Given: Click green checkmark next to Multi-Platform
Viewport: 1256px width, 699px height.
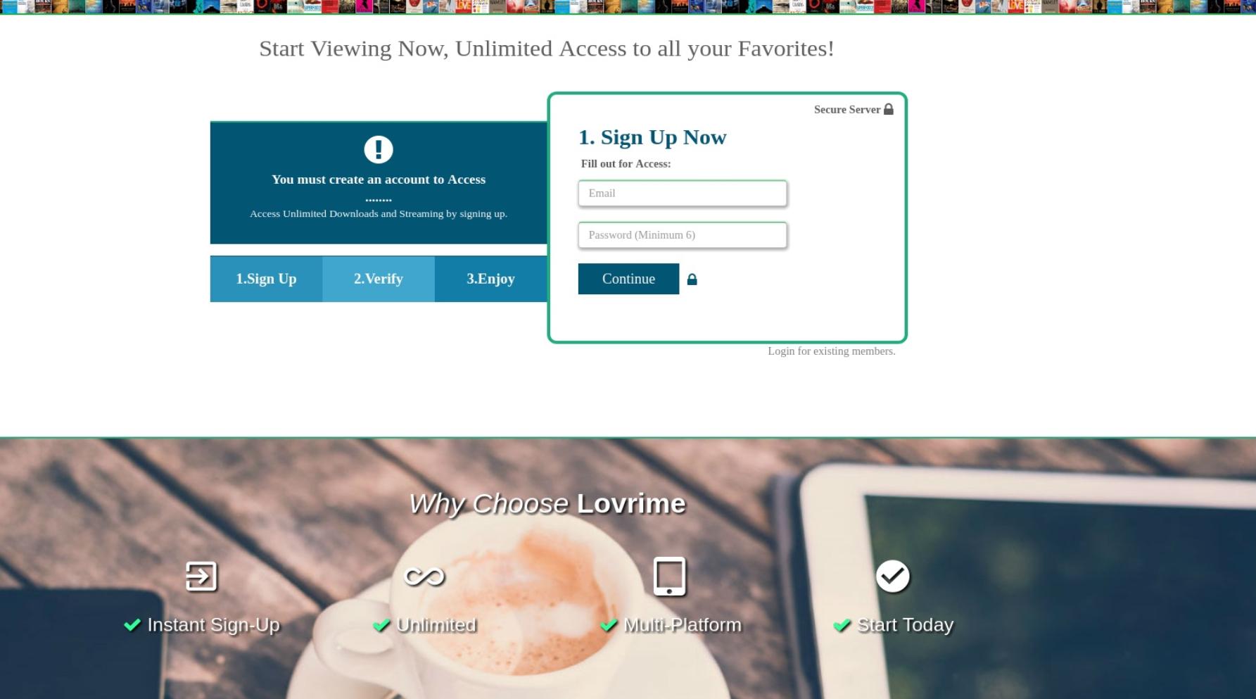Looking at the screenshot, I should point(609,624).
